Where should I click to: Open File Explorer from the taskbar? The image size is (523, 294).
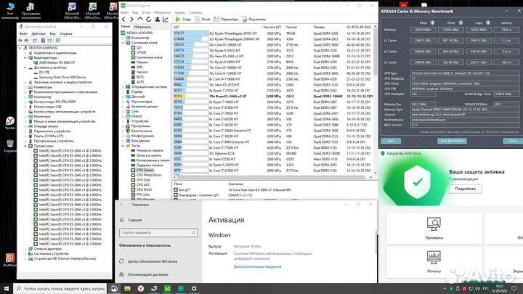pos(127,288)
